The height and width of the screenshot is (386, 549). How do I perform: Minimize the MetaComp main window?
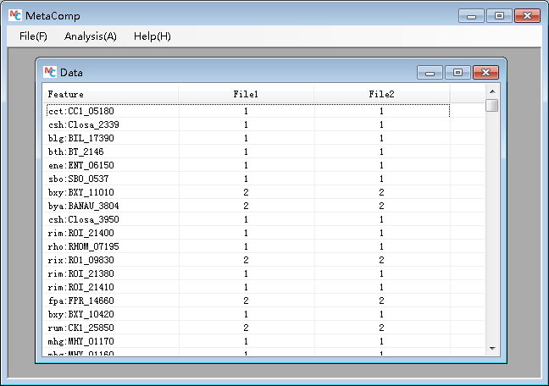(471, 15)
